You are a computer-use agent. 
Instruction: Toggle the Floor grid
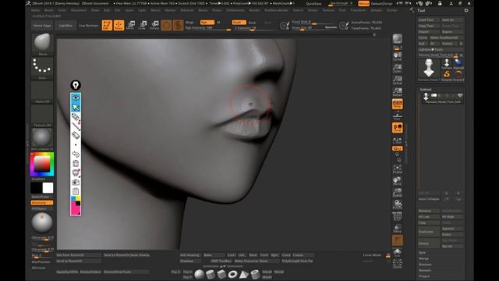pos(397,116)
